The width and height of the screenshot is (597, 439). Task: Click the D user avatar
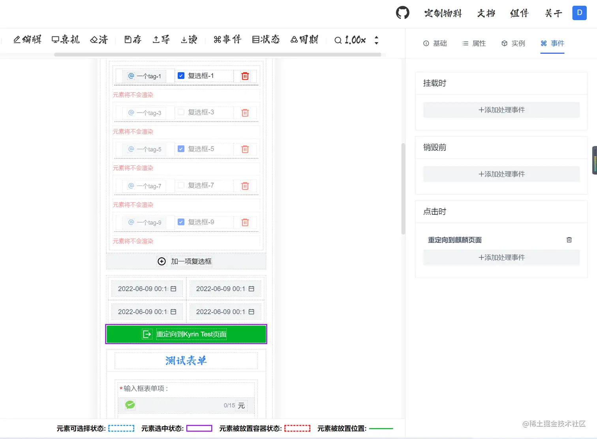click(579, 13)
